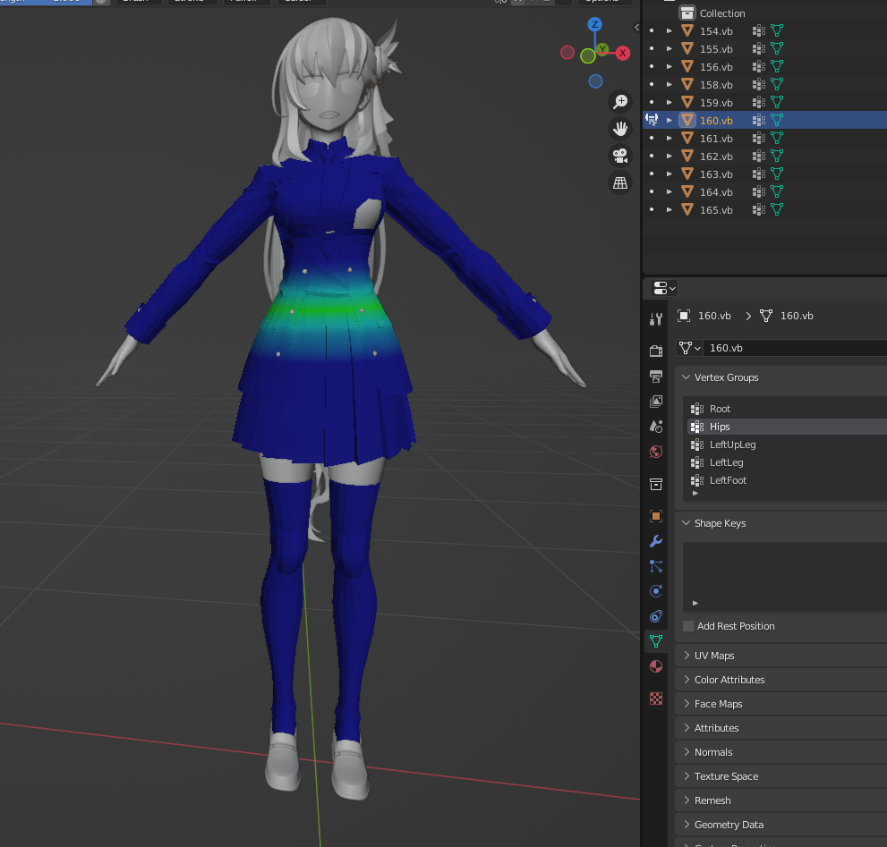Click green mesh data icon on 155.vb row

pyautogui.click(x=777, y=48)
